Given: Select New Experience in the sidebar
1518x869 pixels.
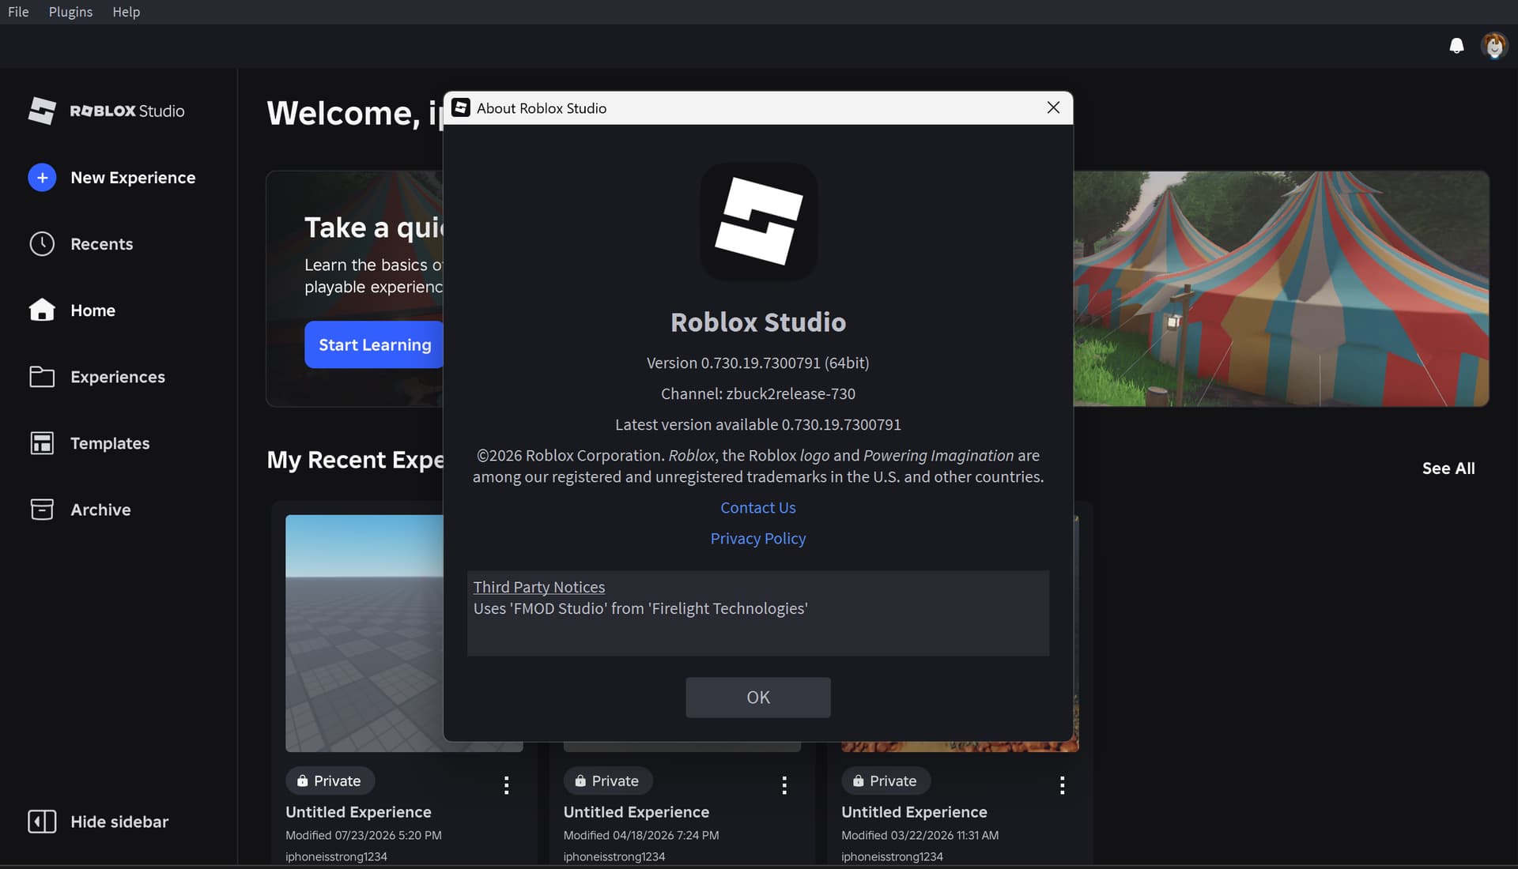Looking at the screenshot, I should click(x=133, y=178).
